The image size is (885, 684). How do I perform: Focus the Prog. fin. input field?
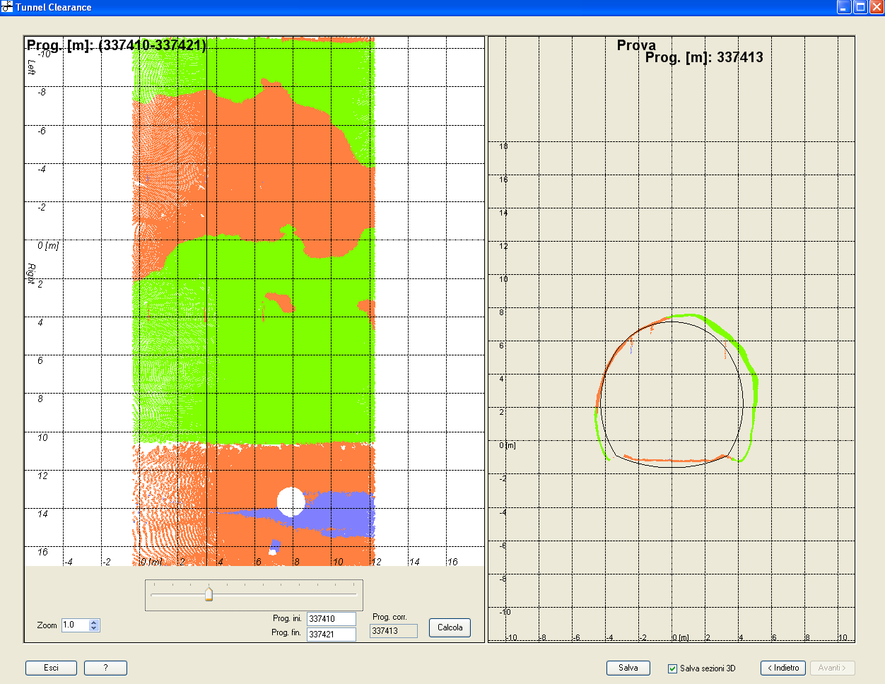pos(331,635)
